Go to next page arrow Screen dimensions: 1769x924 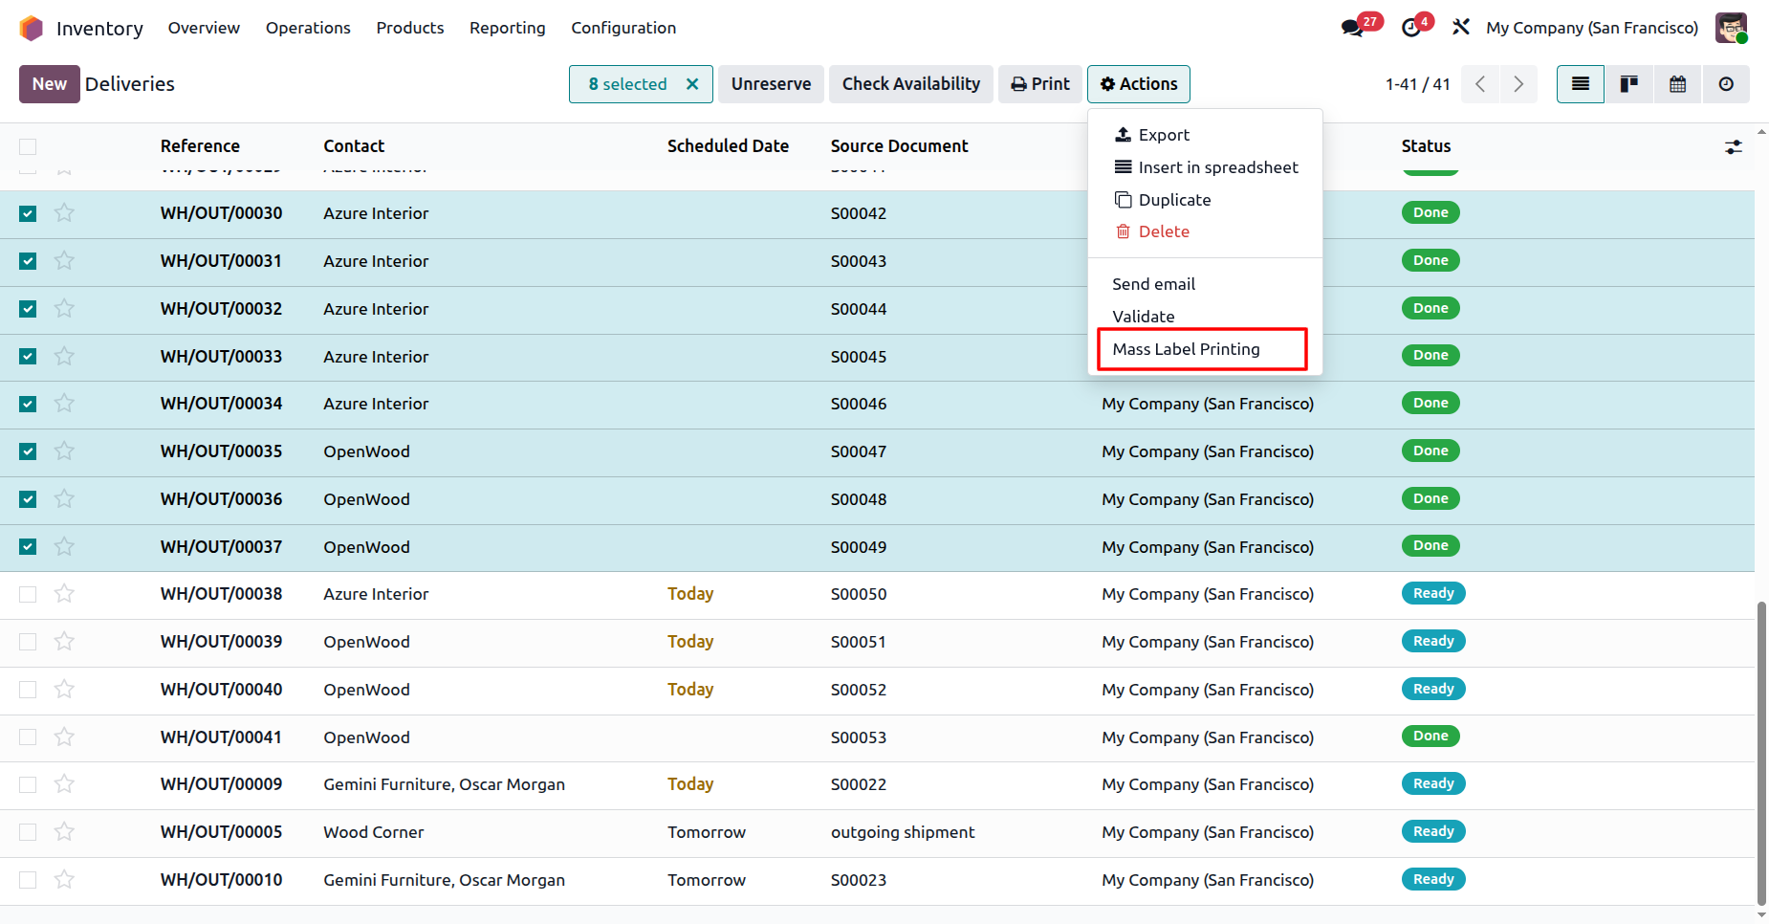[1518, 84]
